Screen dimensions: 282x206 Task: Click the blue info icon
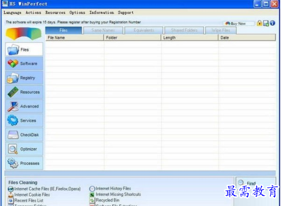coord(273,23)
